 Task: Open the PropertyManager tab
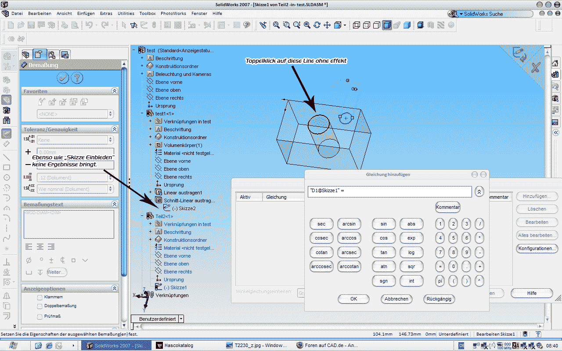click(x=39, y=54)
